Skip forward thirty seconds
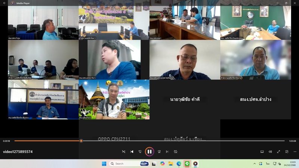Viewport: 299px width, 168px height. click(x=159, y=152)
